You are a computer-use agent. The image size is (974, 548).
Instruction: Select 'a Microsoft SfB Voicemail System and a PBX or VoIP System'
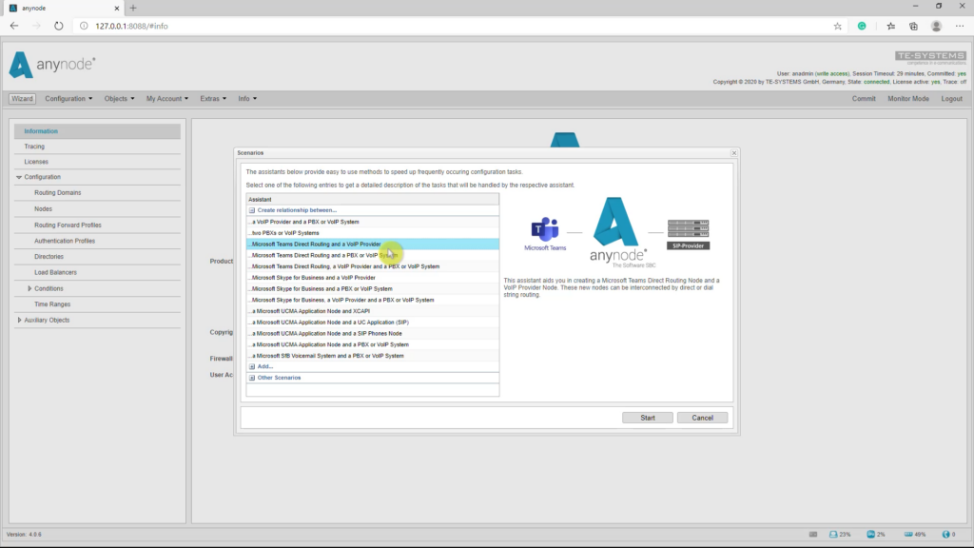pos(373,356)
